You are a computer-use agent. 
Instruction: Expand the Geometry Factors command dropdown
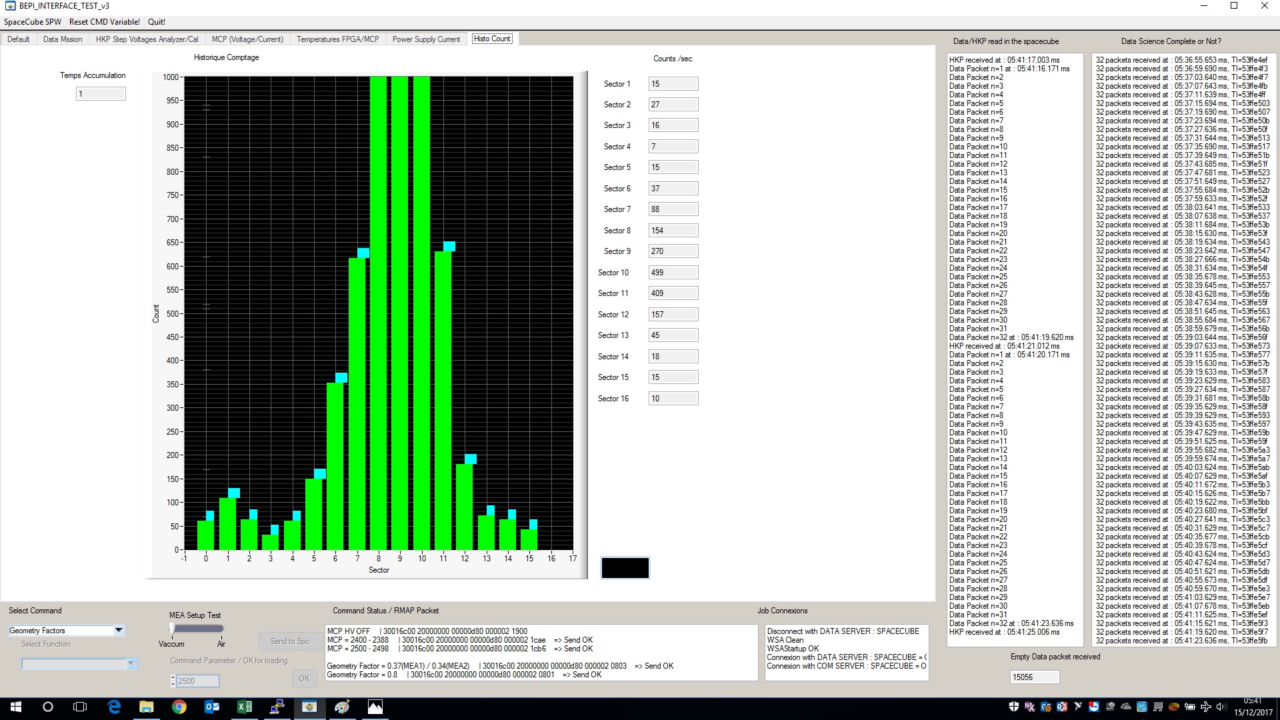click(x=119, y=630)
